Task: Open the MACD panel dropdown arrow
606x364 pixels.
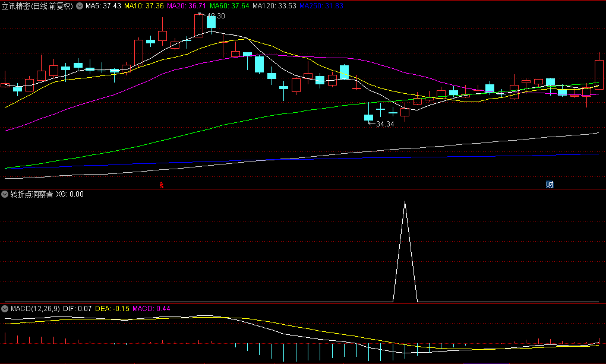Action: pyautogui.click(x=5, y=309)
